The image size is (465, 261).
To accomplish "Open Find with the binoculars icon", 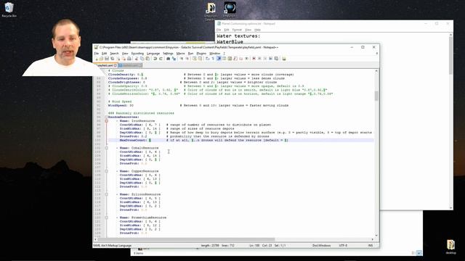I will [x=168, y=59].
